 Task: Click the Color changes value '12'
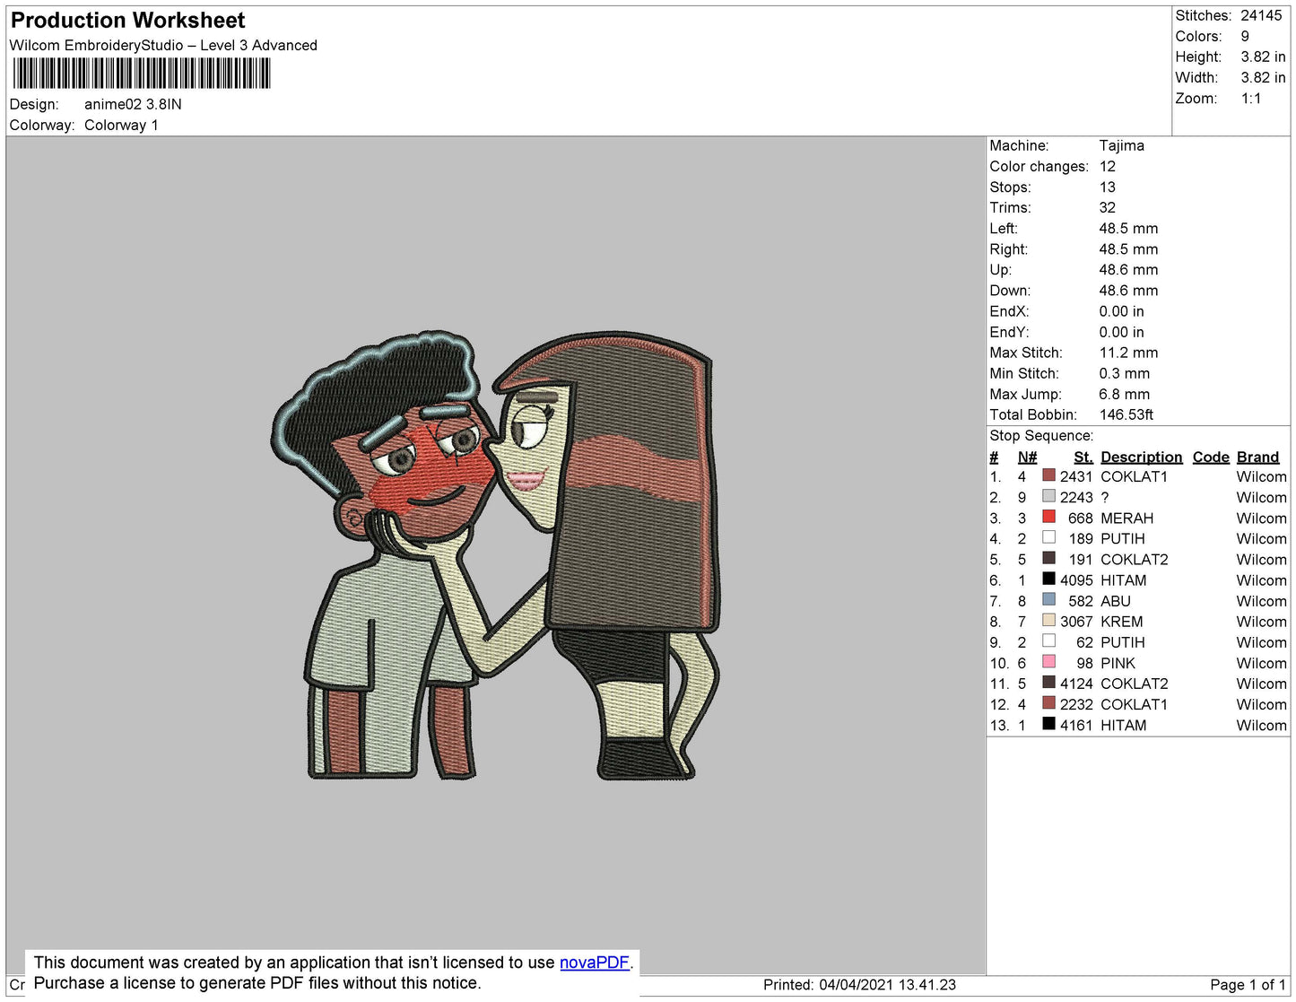[1108, 166]
